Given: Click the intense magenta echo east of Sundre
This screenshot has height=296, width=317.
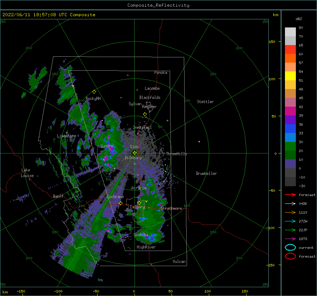Looking at the screenshot, I should point(111,149).
